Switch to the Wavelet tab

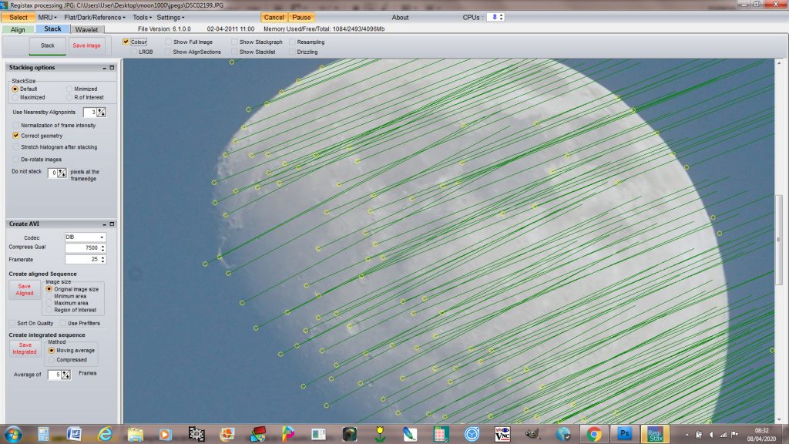pos(86,30)
